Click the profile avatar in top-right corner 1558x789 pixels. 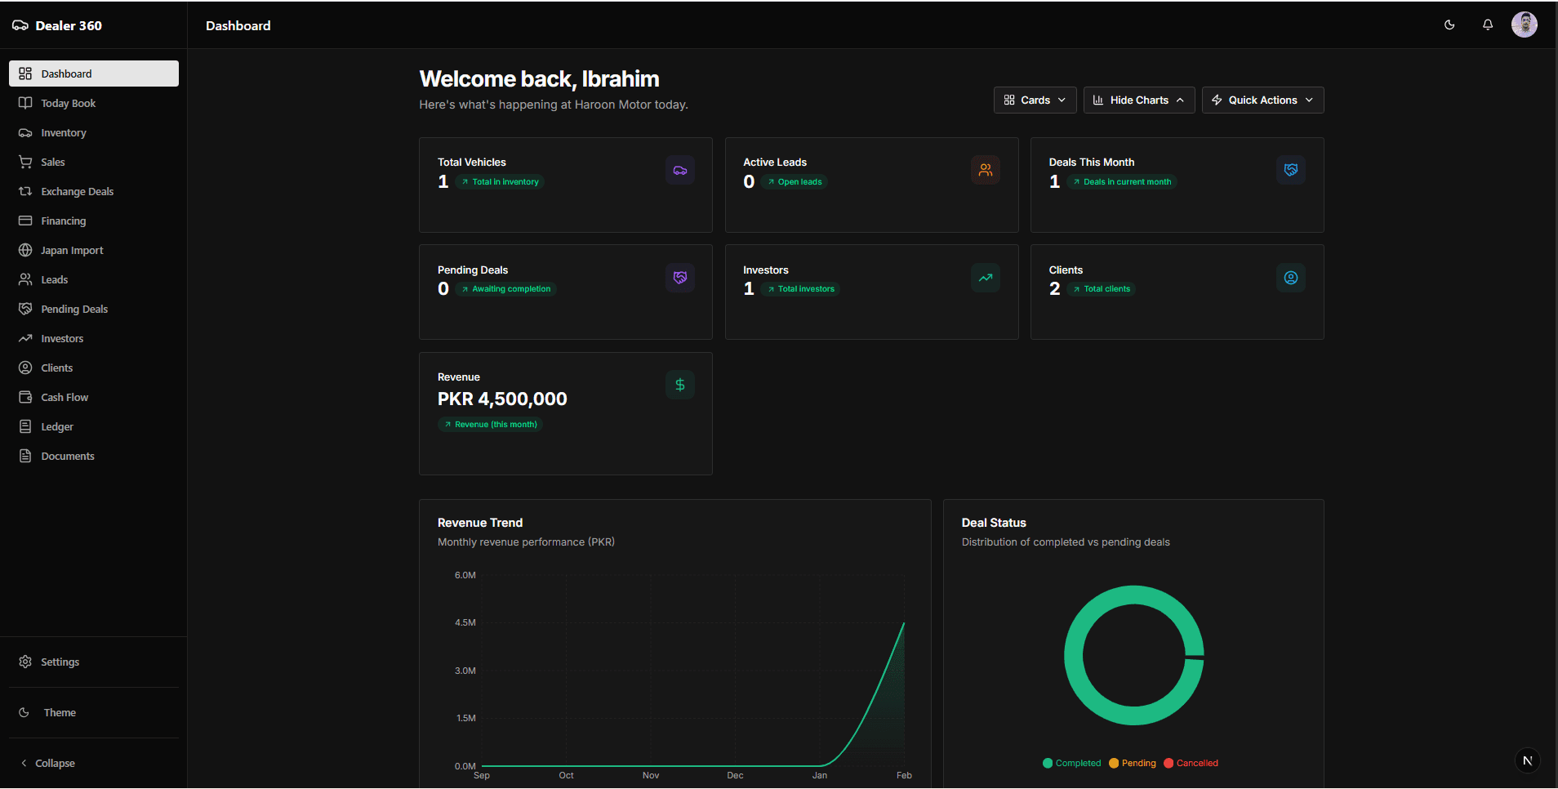point(1525,25)
